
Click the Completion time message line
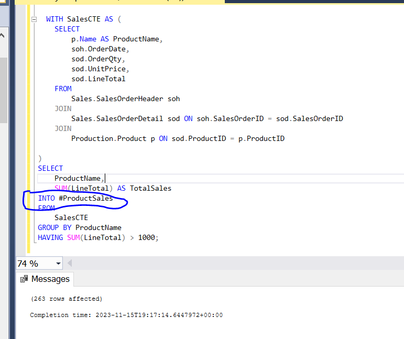[x=126, y=315]
